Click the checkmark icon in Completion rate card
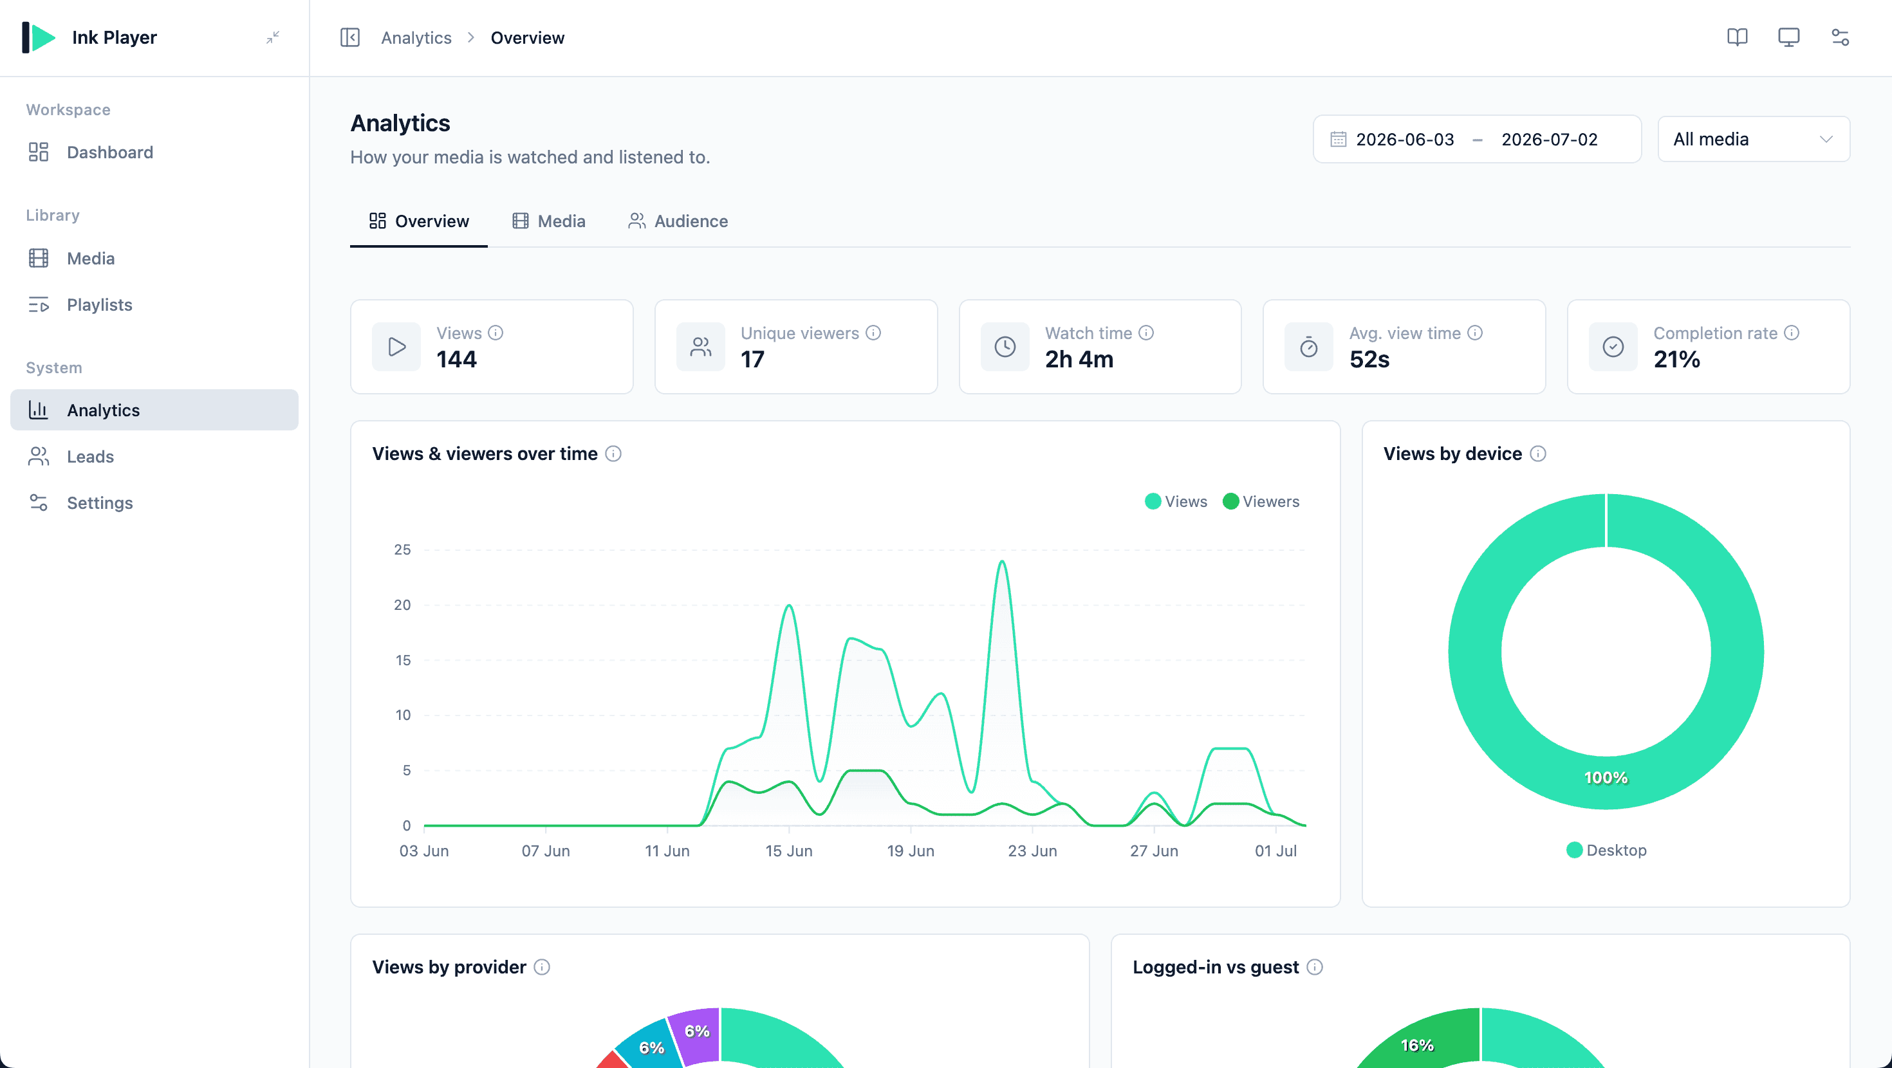The height and width of the screenshot is (1068, 1892). pyautogui.click(x=1613, y=347)
